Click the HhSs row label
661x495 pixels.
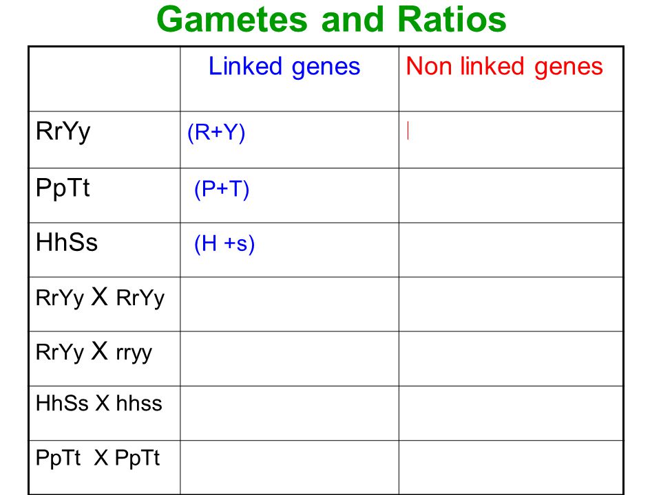point(67,243)
